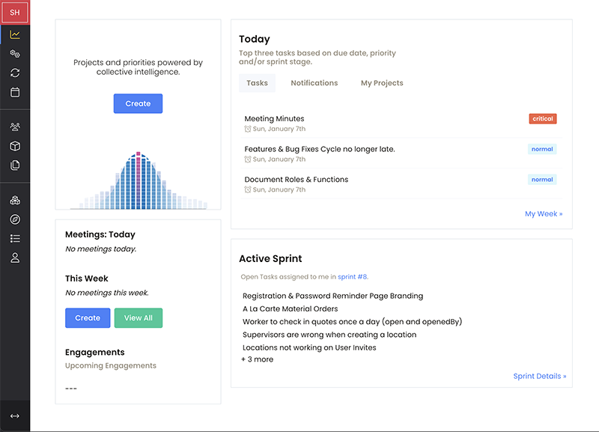Image resolution: width=599 pixels, height=432 pixels.
Task: Click the 3D box icon in sidebar
Action: 15,146
